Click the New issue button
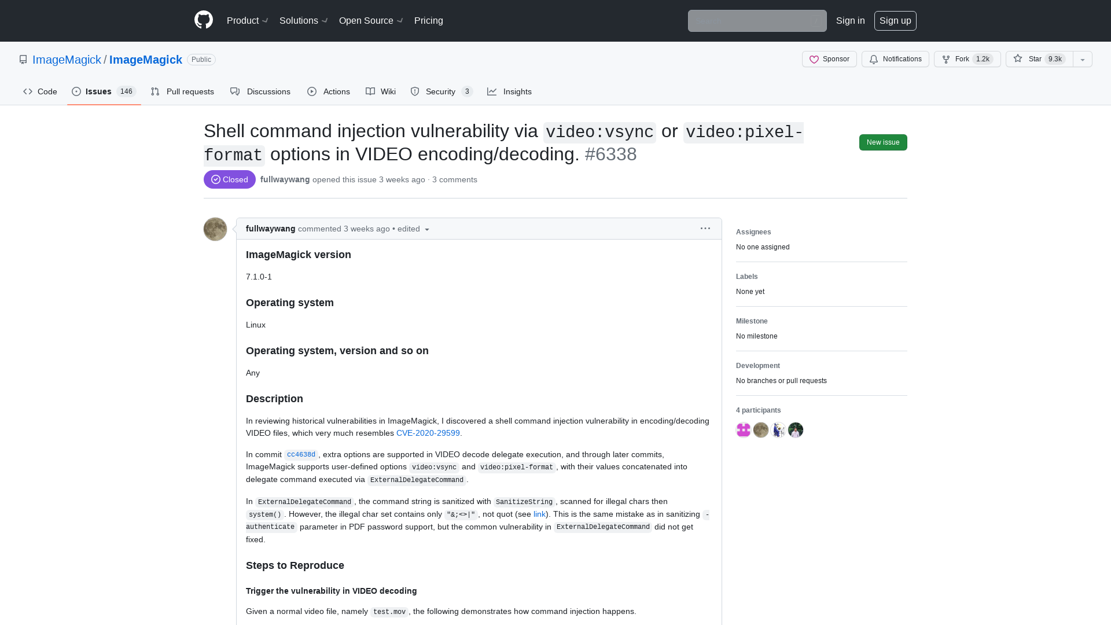Screen dimensions: 1111x625 point(884,142)
